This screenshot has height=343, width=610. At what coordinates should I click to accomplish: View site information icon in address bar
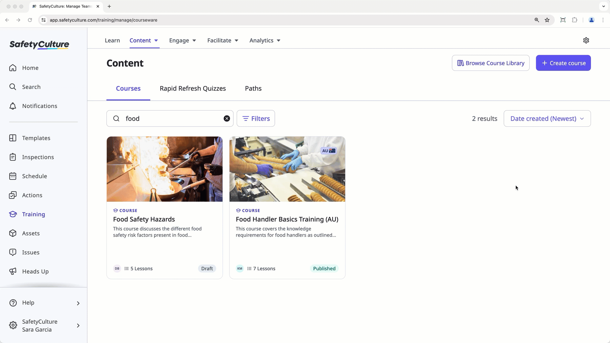[44, 20]
